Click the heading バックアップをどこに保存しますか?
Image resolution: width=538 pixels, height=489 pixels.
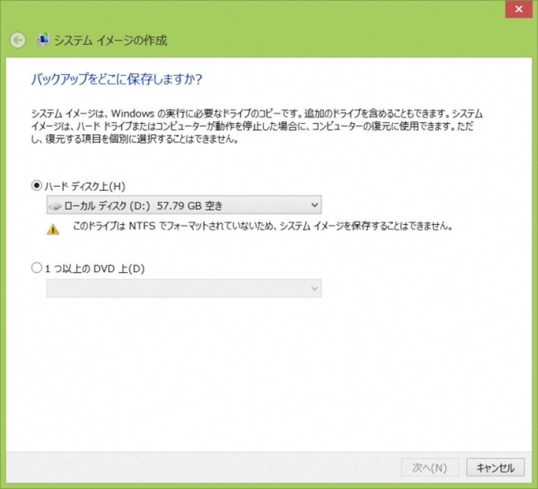pyautogui.click(x=117, y=79)
